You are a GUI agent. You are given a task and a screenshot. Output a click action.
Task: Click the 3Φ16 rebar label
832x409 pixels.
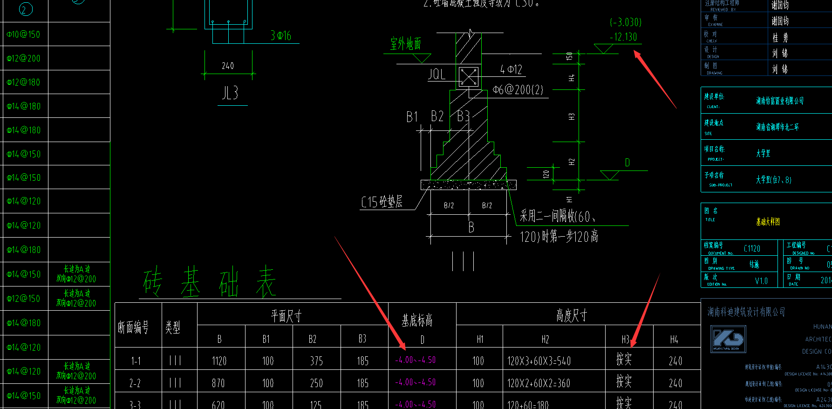(280, 36)
